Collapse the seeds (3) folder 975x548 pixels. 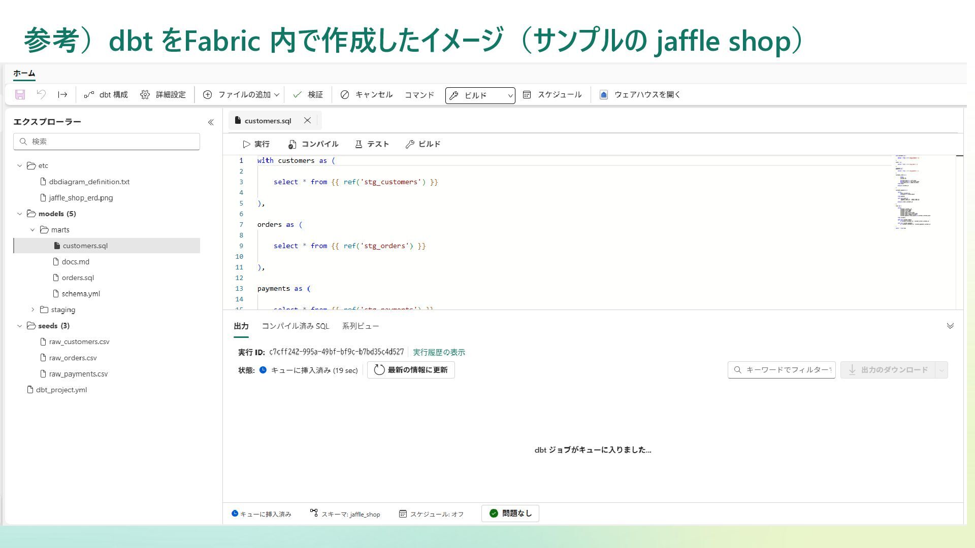[20, 326]
